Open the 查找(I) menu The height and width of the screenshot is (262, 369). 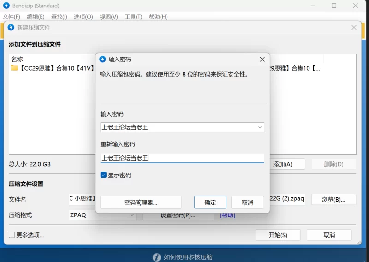click(59, 17)
